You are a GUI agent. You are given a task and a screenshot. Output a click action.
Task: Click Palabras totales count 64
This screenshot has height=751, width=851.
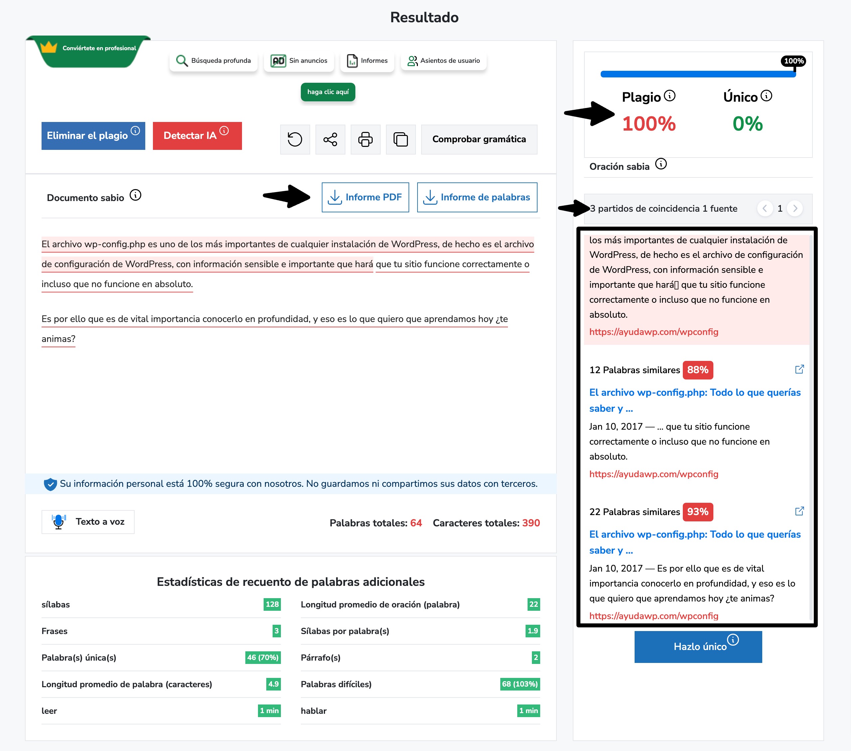click(x=416, y=523)
